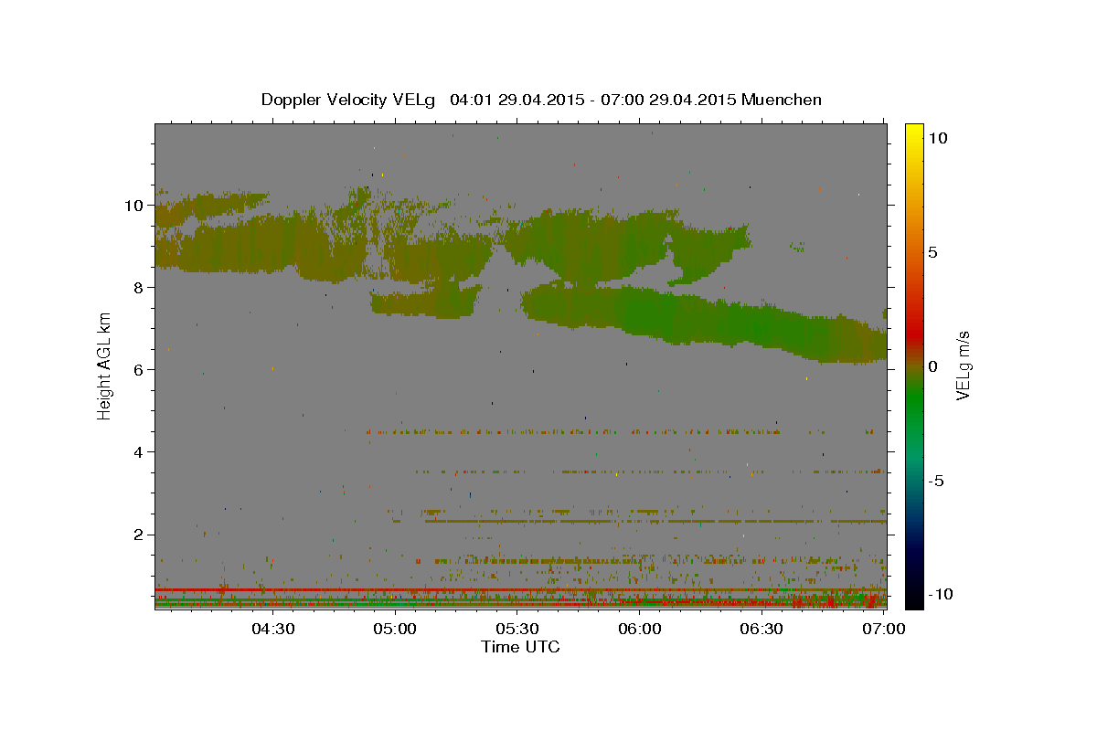
Task: Click the 'Time UTC' axis label
Action: coord(520,647)
